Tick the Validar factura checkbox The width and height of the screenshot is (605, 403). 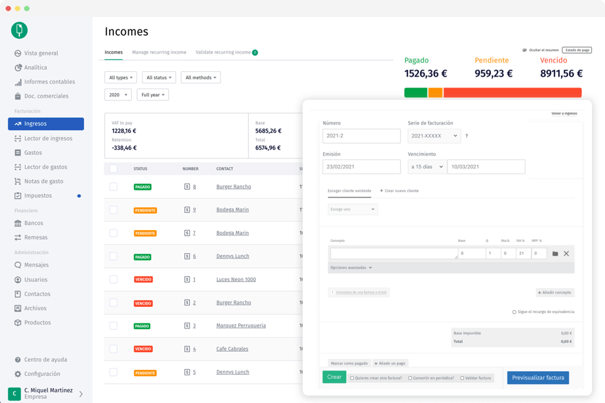462,378
